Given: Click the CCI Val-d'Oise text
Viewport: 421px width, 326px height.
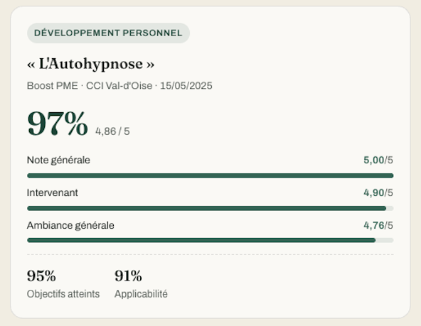Looking at the screenshot, I should click(119, 86).
